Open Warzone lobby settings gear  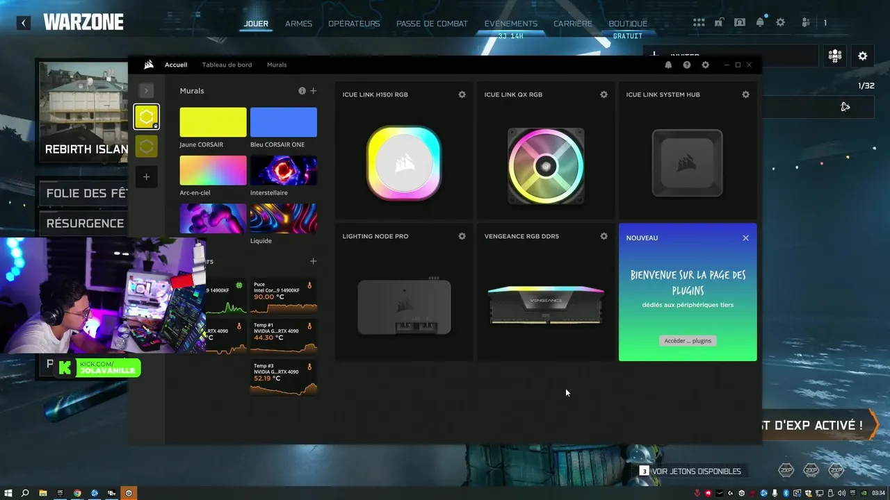(x=863, y=56)
